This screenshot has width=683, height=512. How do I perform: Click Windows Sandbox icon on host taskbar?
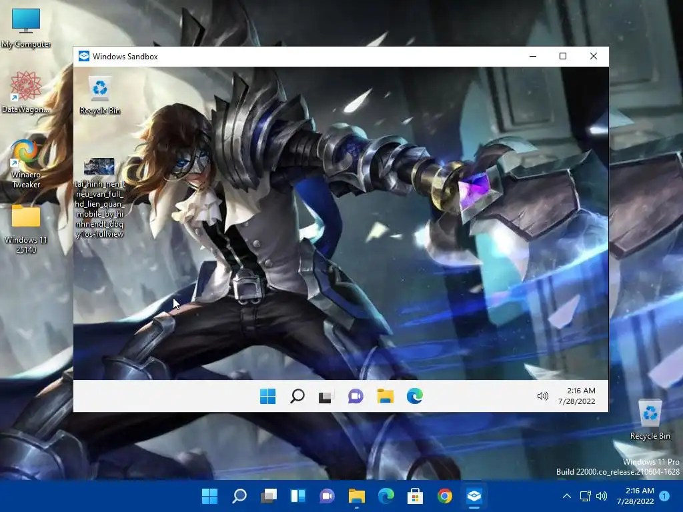474,496
